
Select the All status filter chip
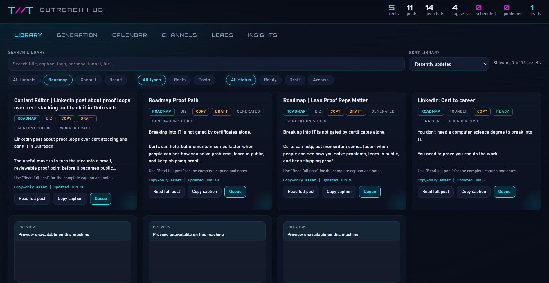pyautogui.click(x=241, y=80)
